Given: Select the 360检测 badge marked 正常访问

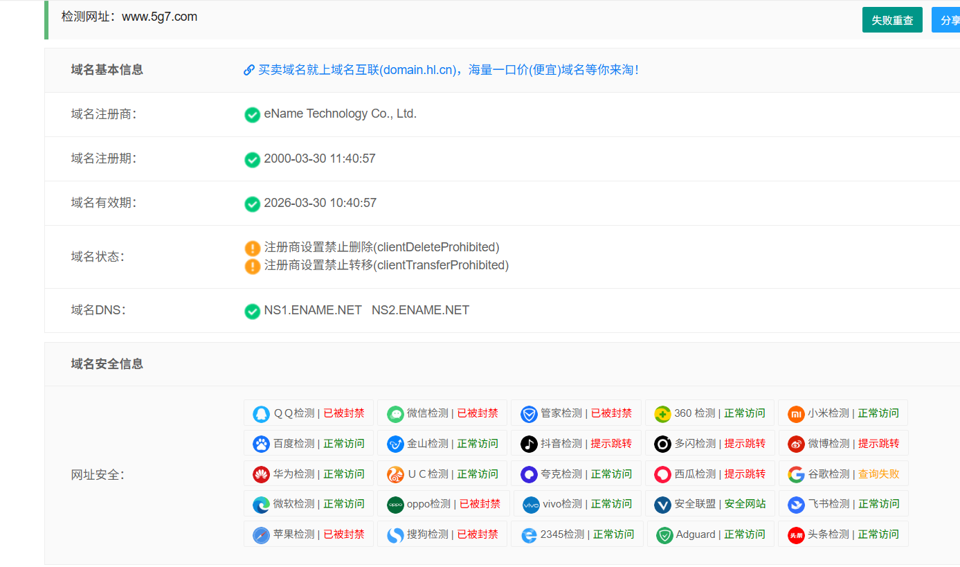Looking at the screenshot, I should [x=710, y=413].
